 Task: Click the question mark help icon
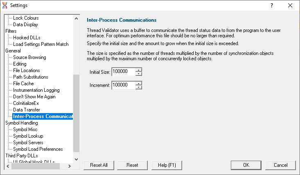[272, 5]
